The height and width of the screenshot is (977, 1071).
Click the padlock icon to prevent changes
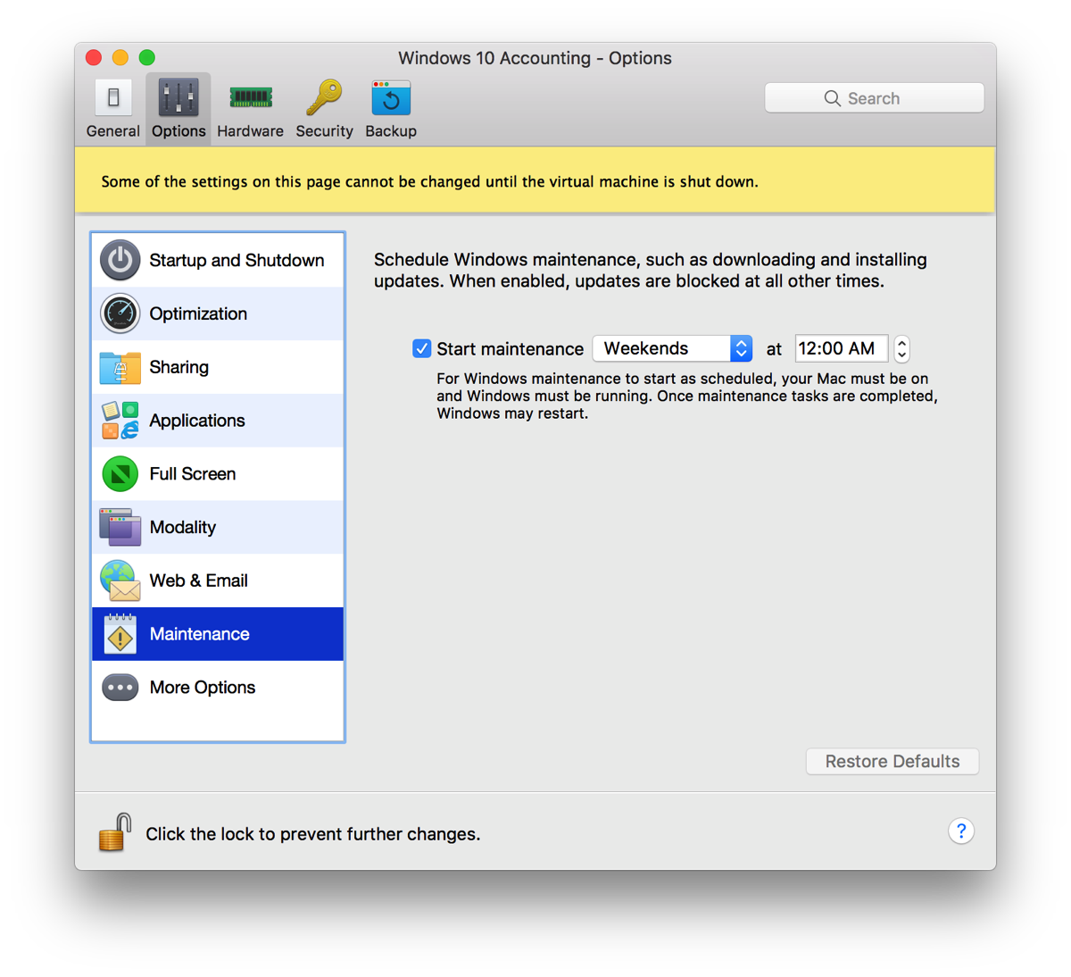pos(115,832)
